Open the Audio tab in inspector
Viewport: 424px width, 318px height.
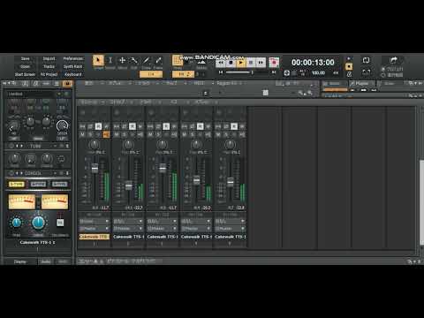coord(46,261)
